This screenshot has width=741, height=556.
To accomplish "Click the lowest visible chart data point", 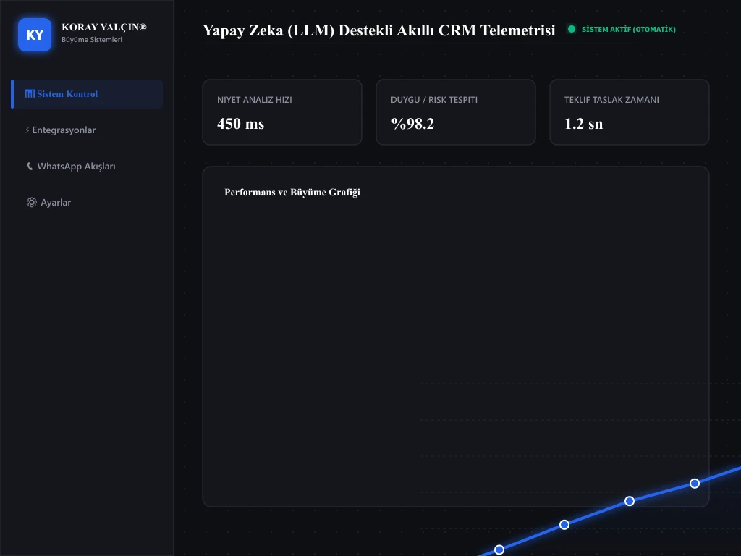I will [499, 549].
